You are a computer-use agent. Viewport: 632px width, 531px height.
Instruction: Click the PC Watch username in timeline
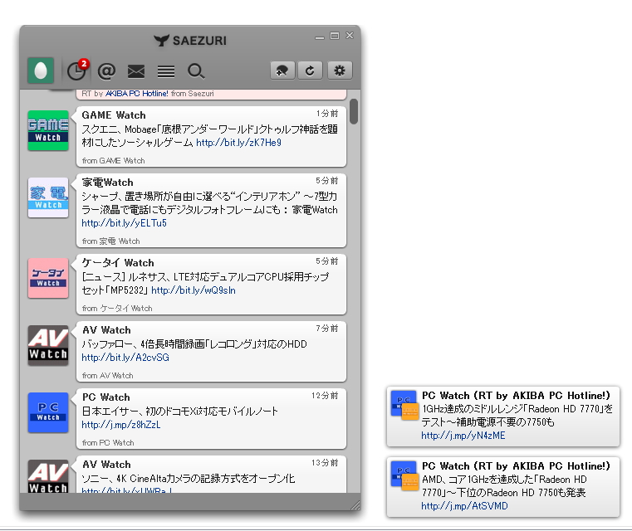tap(106, 397)
